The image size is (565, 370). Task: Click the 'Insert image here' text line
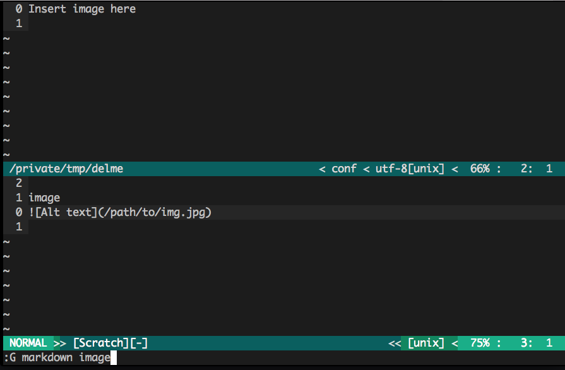tap(82, 9)
